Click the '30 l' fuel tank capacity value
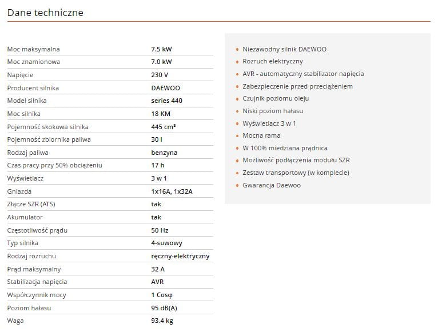Viewport: 438px width, 332px height. tap(157, 139)
